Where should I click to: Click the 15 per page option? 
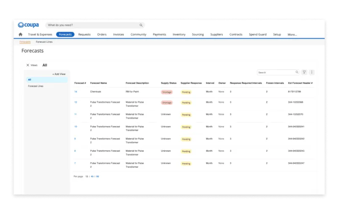coord(87,176)
